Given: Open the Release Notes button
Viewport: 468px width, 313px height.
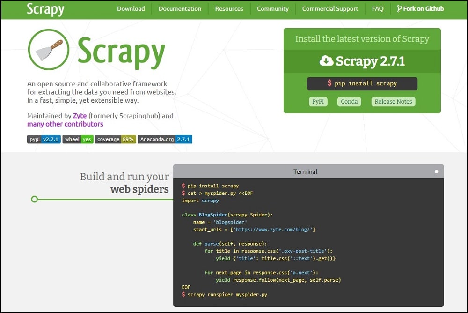Looking at the screenshot, I should click(x=393, y=102).
